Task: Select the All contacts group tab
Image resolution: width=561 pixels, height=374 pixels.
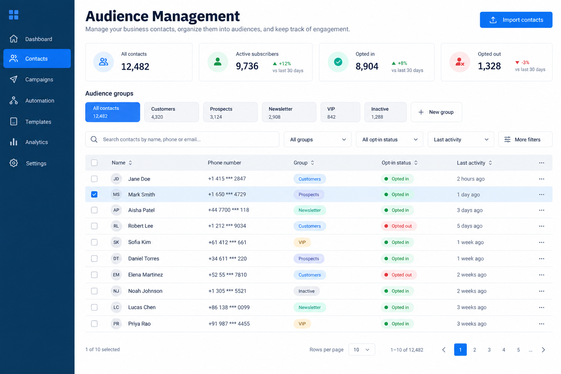Action: tap(112, 112)
